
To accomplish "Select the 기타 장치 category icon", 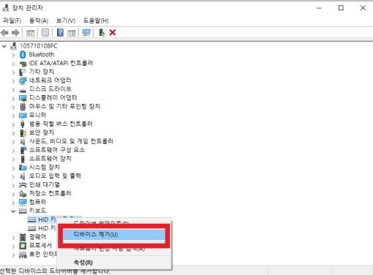I will (x=23, y=72).
